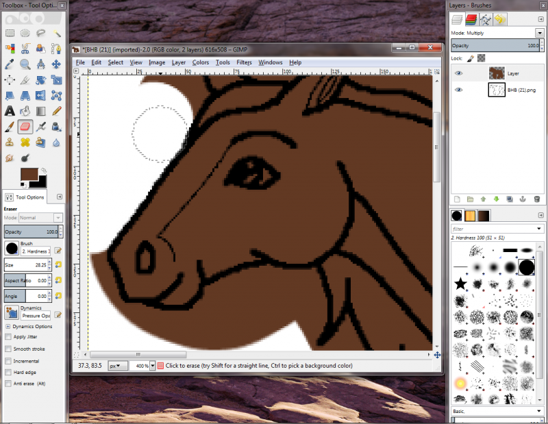Screen dimensions: 548x424
Task: Select the 'Layer' layer thumbnail
Action: pyautogui.click(x=496, y=73)
